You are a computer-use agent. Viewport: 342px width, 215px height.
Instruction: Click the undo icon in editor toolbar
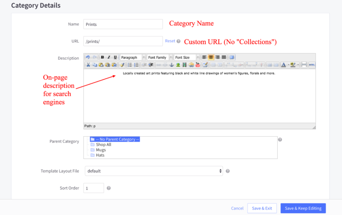[x=88, y=57]
